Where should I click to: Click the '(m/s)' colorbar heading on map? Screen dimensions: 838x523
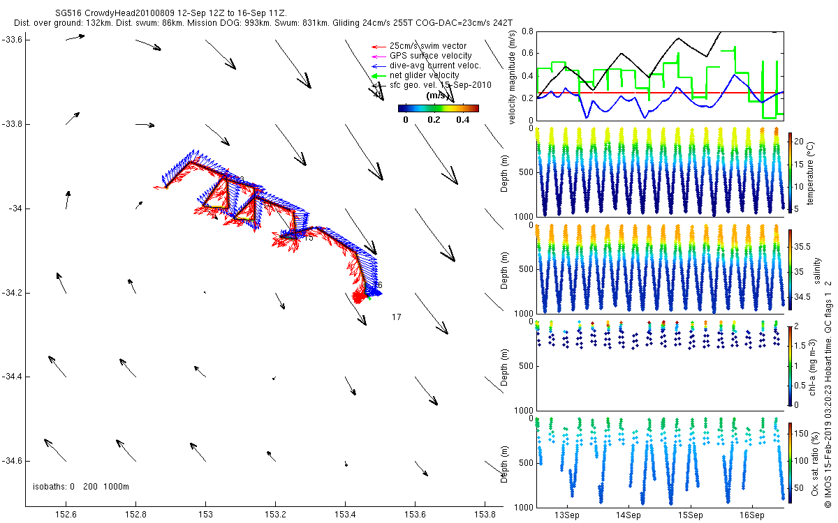(x=438, y=96)
